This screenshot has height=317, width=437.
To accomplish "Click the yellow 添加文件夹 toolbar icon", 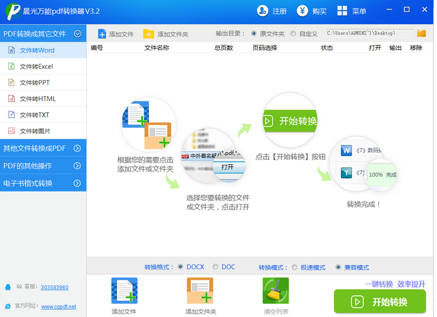I will 148,34.
